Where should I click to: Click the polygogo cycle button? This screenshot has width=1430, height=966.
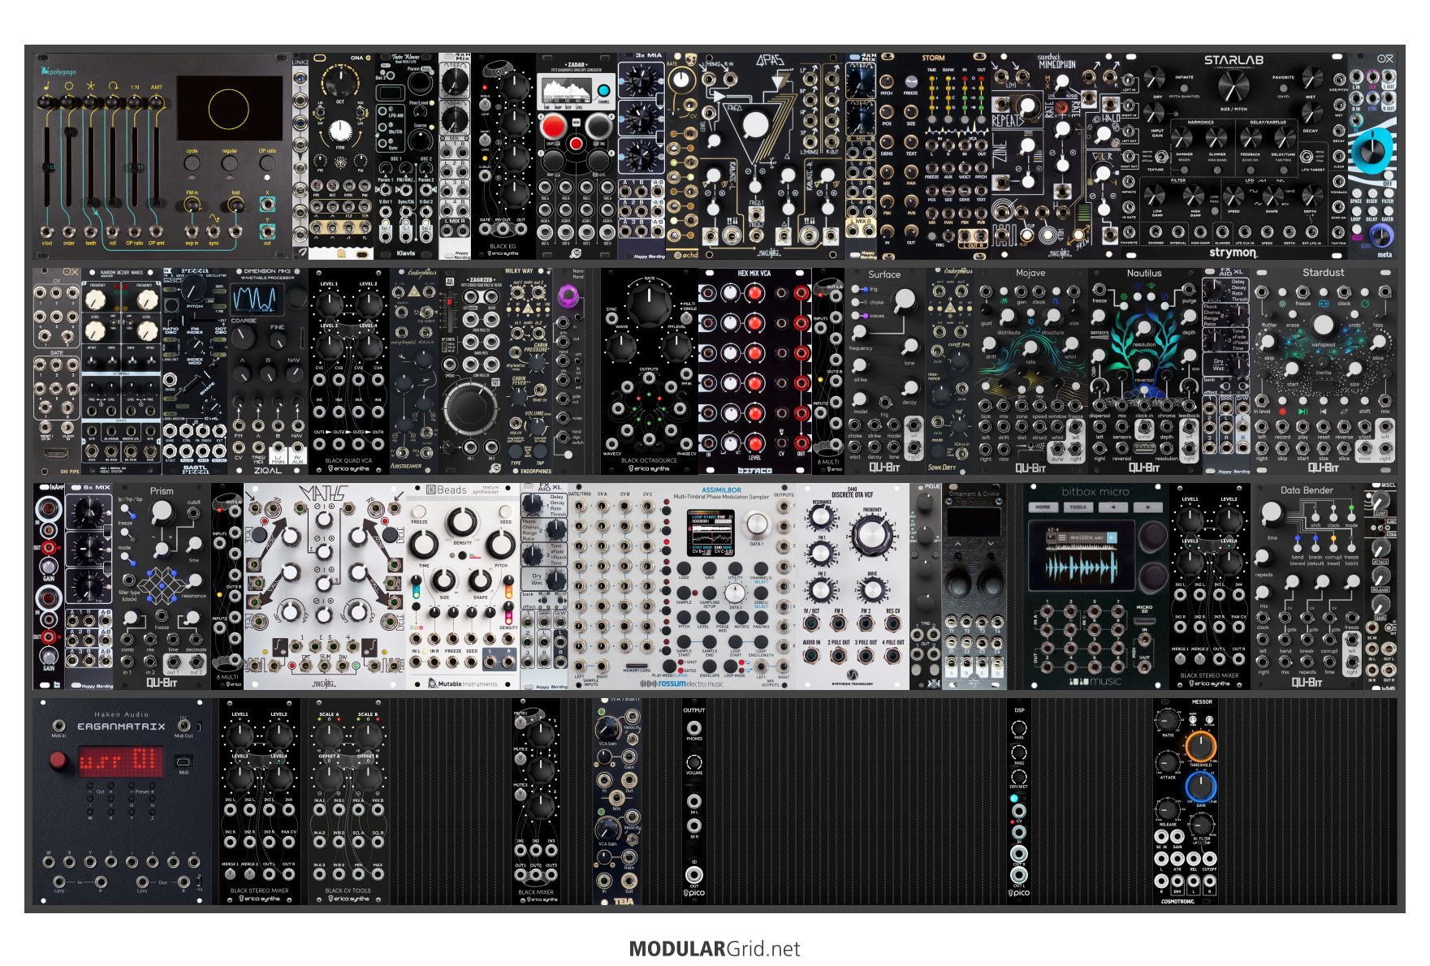tap(192, 163)
